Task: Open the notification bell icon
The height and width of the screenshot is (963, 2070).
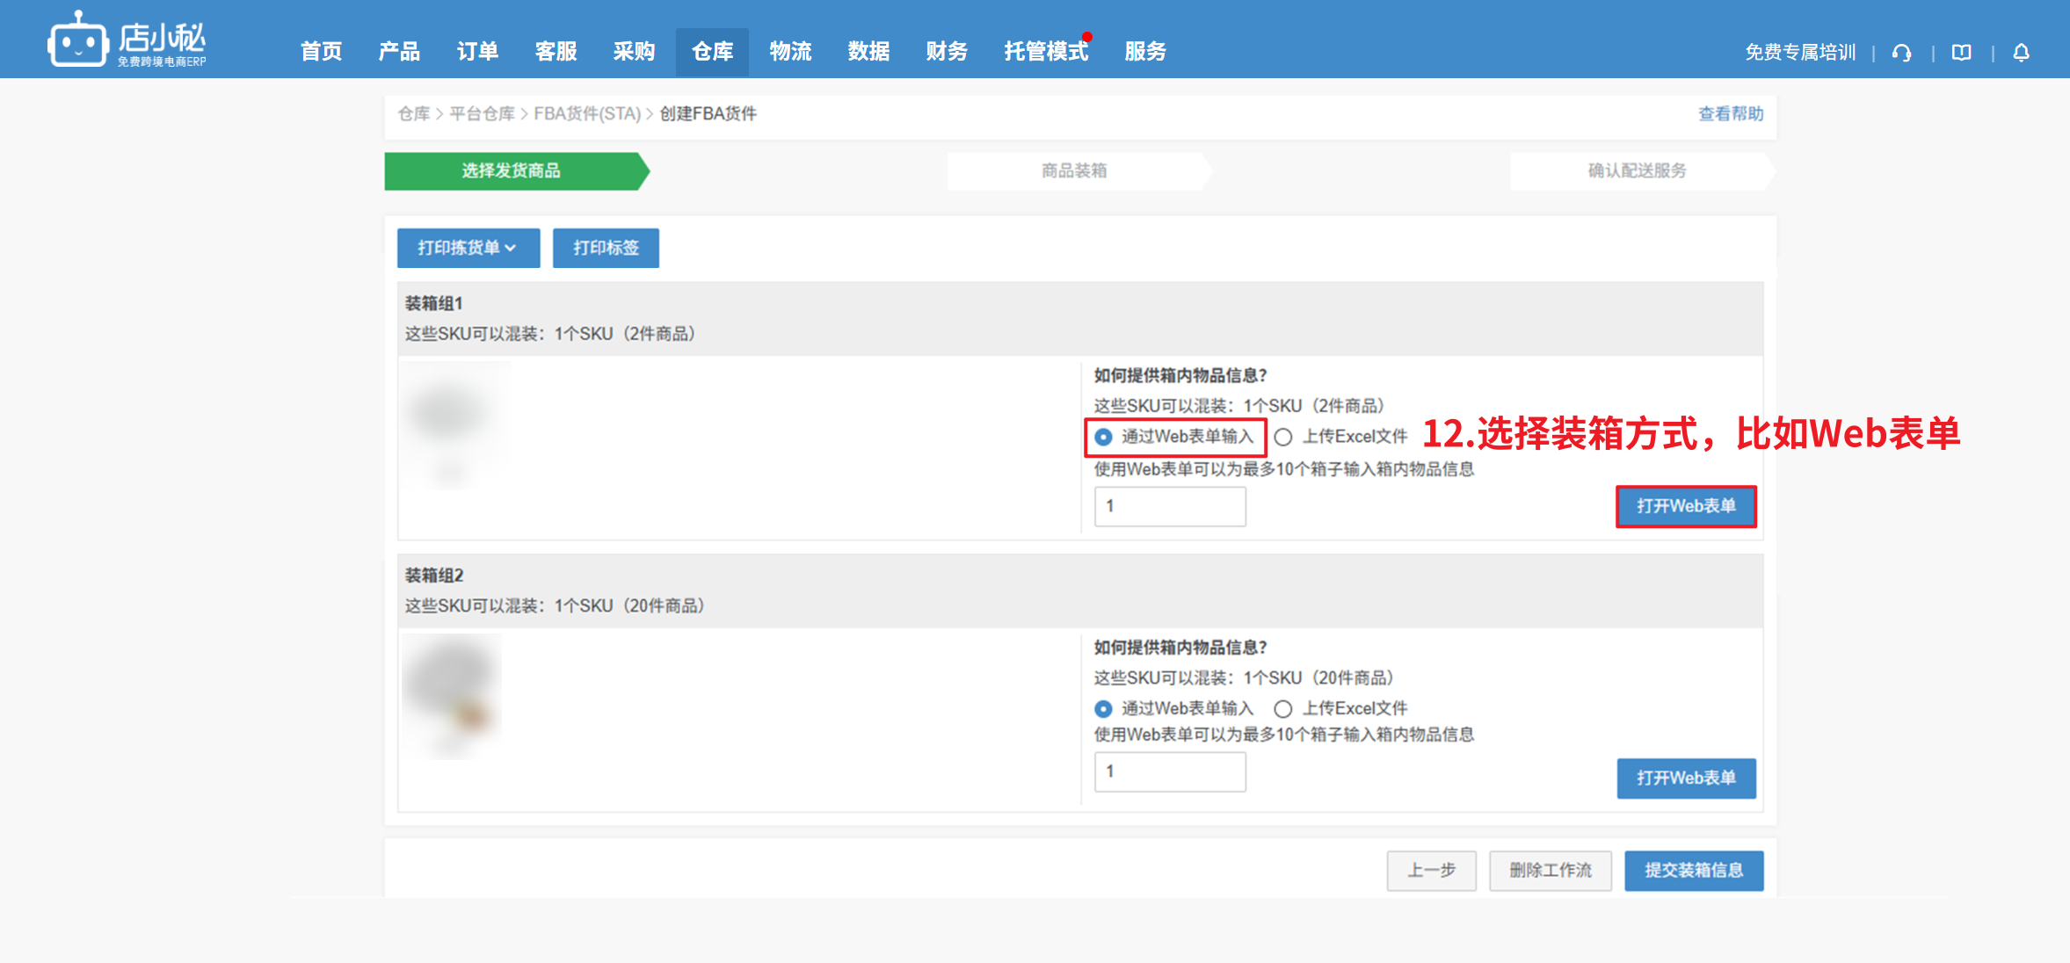Action: pyautogui.click(x=2021, y=53)
